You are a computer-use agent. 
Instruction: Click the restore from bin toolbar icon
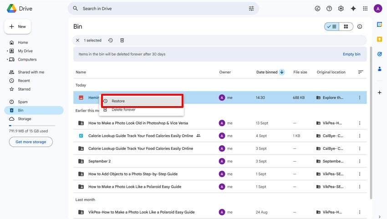tap(110, 41)
